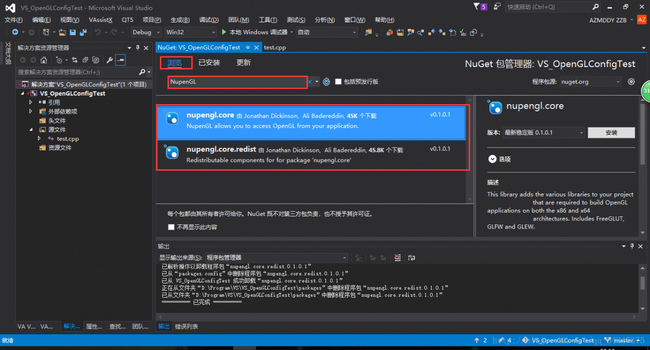Click the Clear All icon in Output panel
Screen dimensions: 650x350
coord(398,258)
